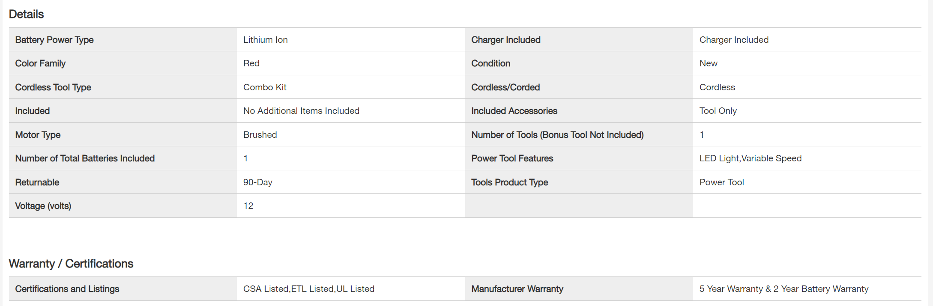Click the Tool Only value
This screenshot has height=306, width=933.
click(x=718, y=111)
